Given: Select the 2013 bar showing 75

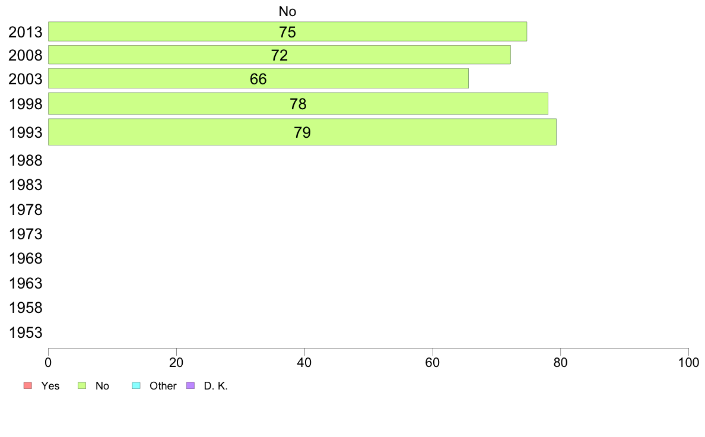Looking at the screenshot, I should pos(287,31).
